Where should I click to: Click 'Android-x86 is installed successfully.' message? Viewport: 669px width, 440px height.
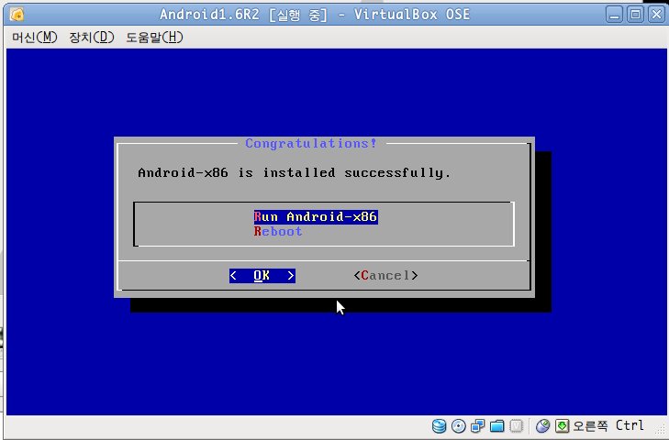point(295,173)
